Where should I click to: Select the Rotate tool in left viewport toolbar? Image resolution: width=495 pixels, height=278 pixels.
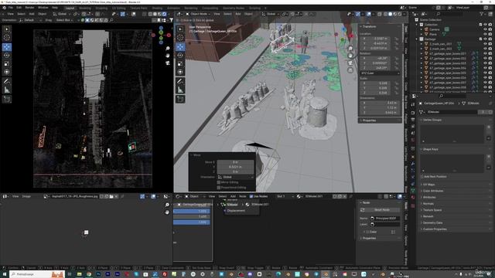7,56
